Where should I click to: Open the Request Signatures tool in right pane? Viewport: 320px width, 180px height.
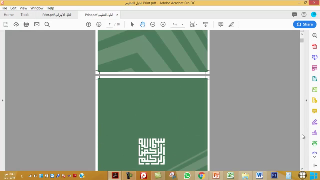click(314, 132)
